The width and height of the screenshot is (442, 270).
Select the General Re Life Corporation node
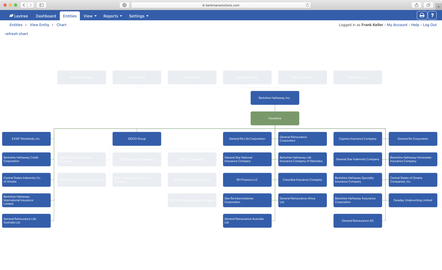pos(247,139)
